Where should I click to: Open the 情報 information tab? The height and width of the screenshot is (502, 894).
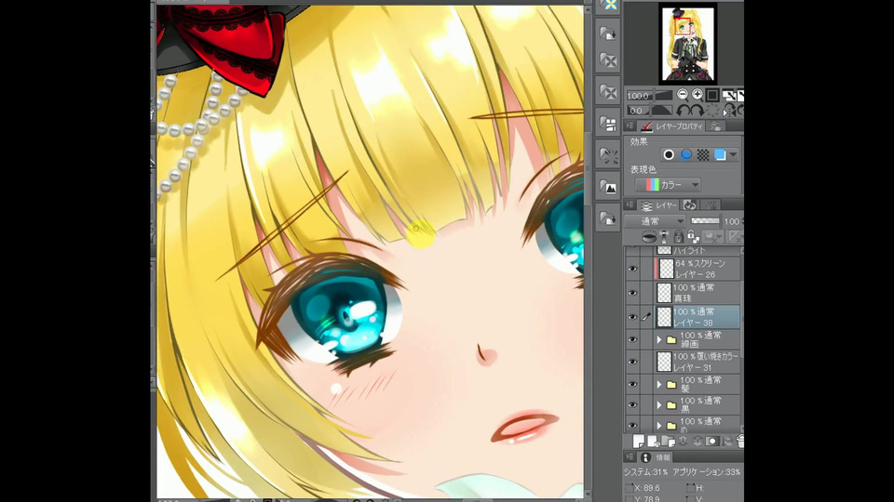point(660,457)
